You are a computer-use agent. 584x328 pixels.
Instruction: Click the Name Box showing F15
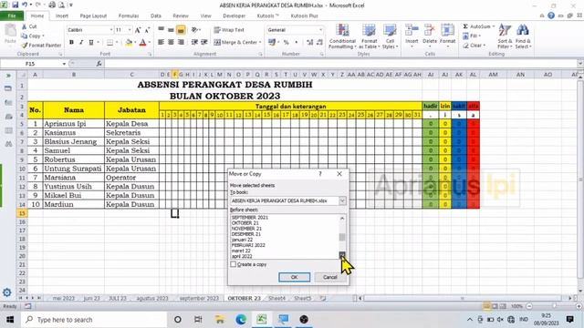pyautogui.click(x=30, y=64)
